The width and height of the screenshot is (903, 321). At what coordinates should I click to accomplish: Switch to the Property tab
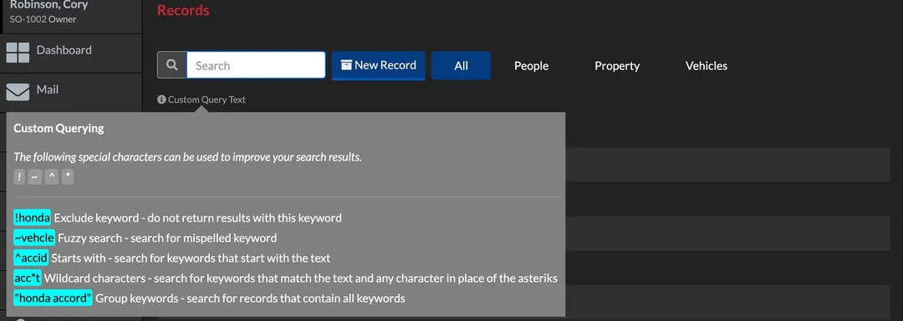(x=617, y=65)
